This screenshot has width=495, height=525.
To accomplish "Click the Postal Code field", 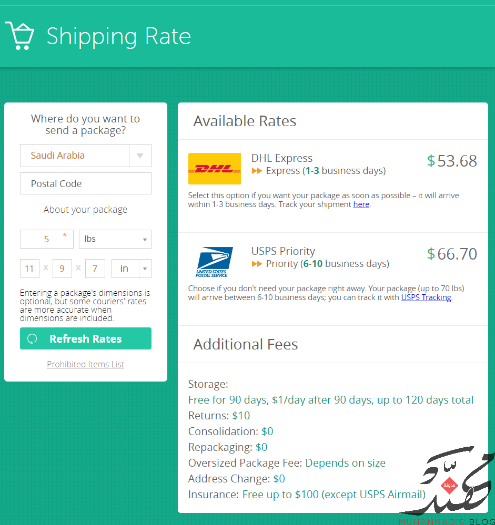I will point(85,183).
